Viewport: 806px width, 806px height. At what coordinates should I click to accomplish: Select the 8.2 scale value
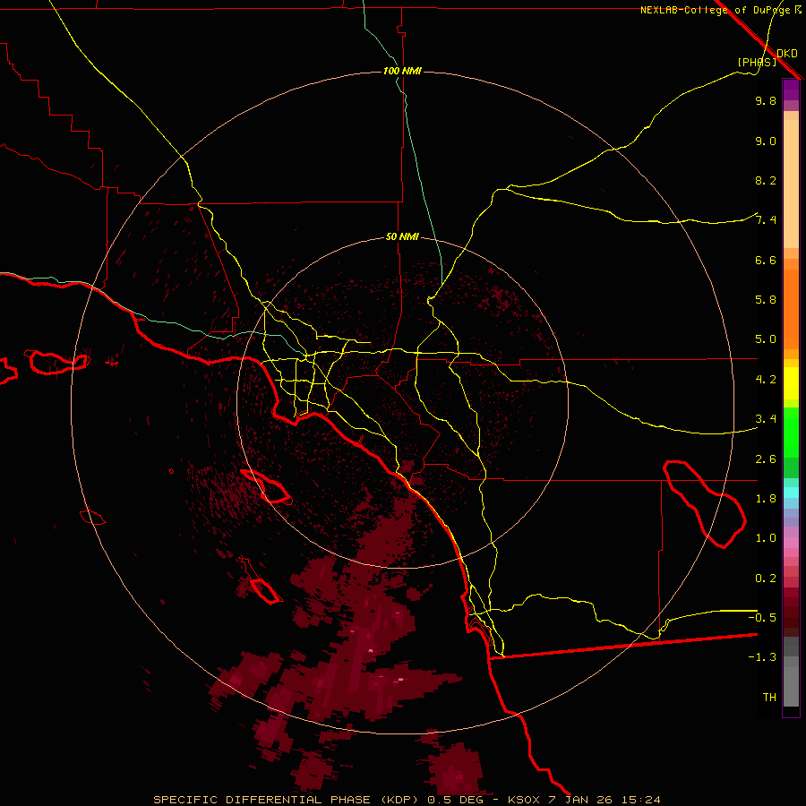click(x=766, y=180)
